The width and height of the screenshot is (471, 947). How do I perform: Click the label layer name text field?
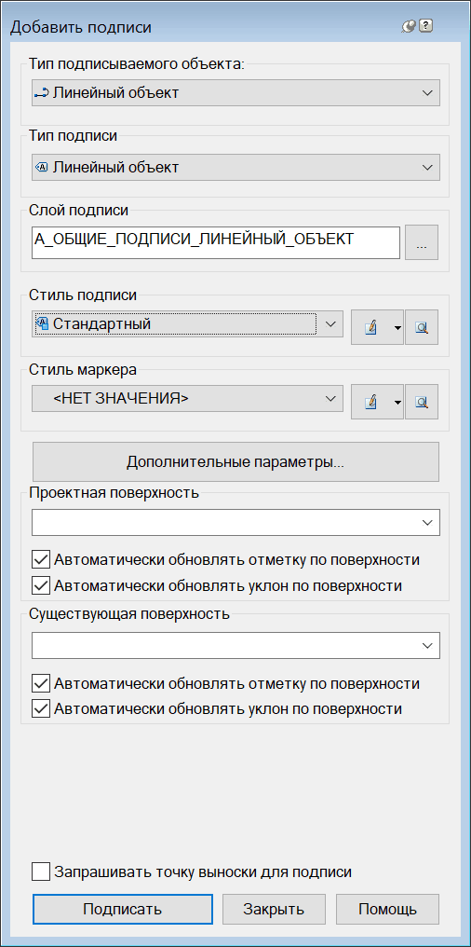pos(216,243)
